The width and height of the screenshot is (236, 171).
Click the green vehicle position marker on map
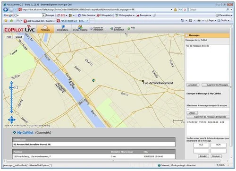93,80
